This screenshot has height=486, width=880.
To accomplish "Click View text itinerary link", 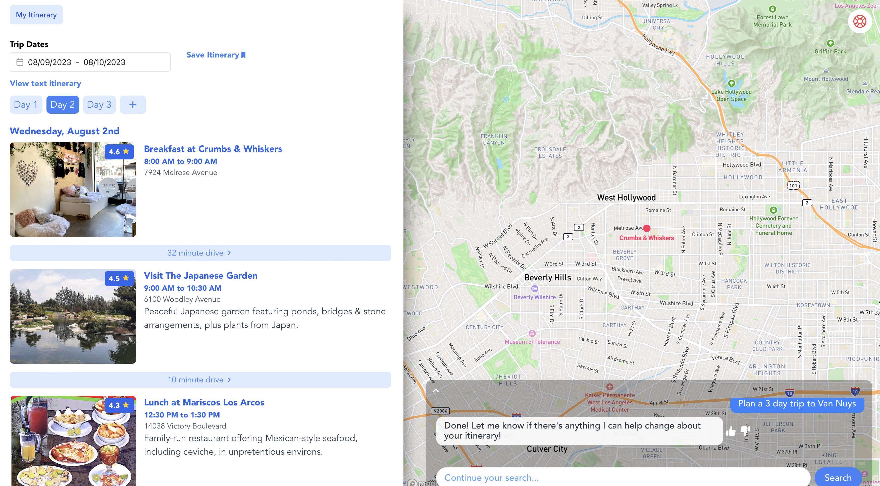I will click(45, 83).
